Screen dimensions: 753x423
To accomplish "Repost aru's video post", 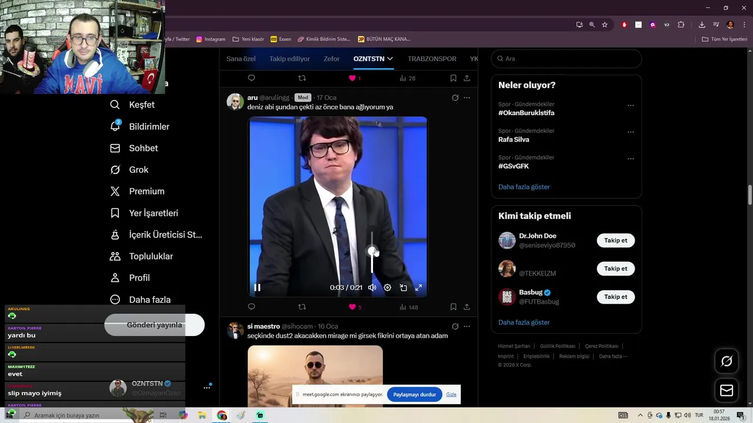I will [302, 307].
